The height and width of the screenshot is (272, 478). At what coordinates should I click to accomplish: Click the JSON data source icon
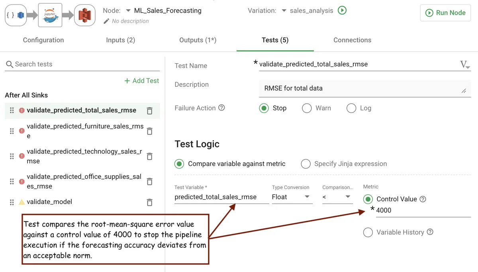(16, 15)
